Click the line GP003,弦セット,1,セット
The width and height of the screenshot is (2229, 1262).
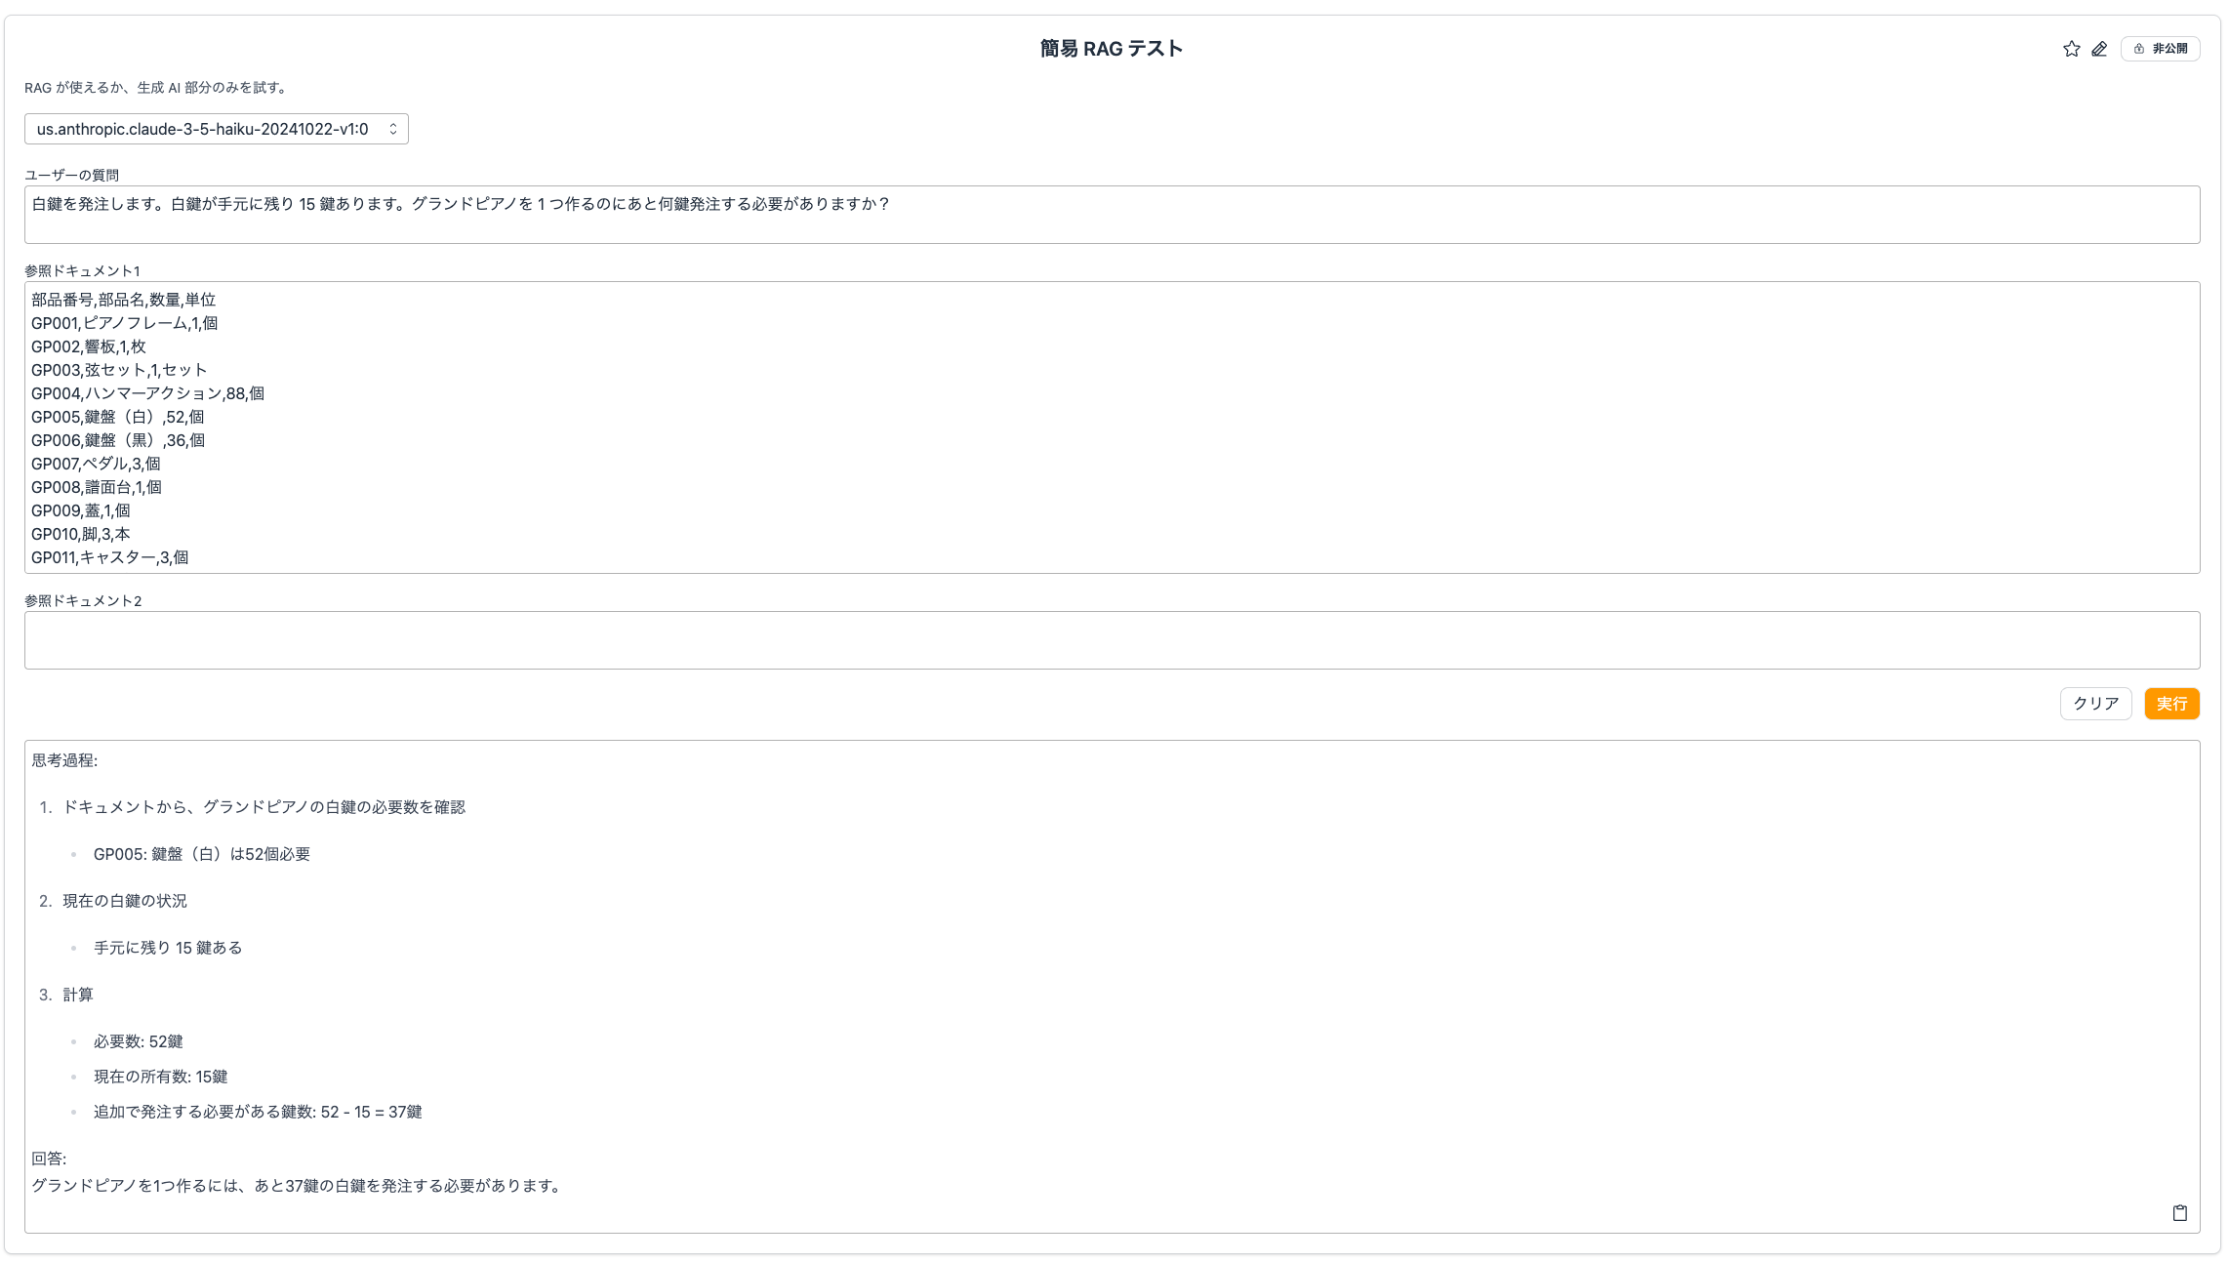point(119,370)
